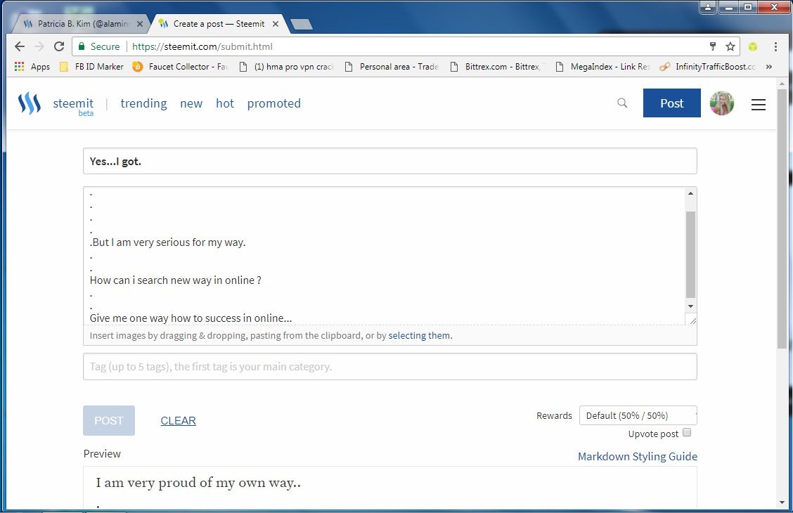Viewport: 793px width, 513px height.
Task: Open the hamburger menu icon
Action: (758, 105)
